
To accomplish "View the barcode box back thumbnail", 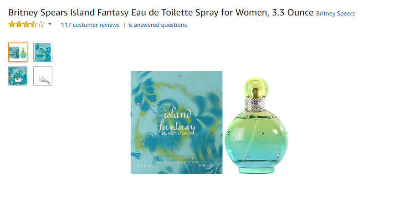I will point(18,76).
